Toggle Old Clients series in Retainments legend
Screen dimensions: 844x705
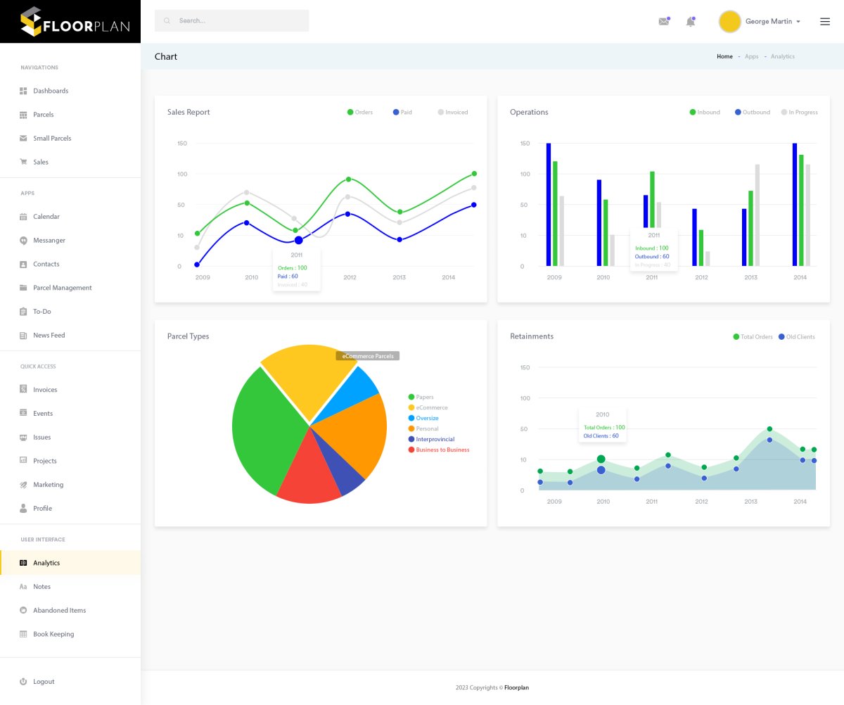796,337
